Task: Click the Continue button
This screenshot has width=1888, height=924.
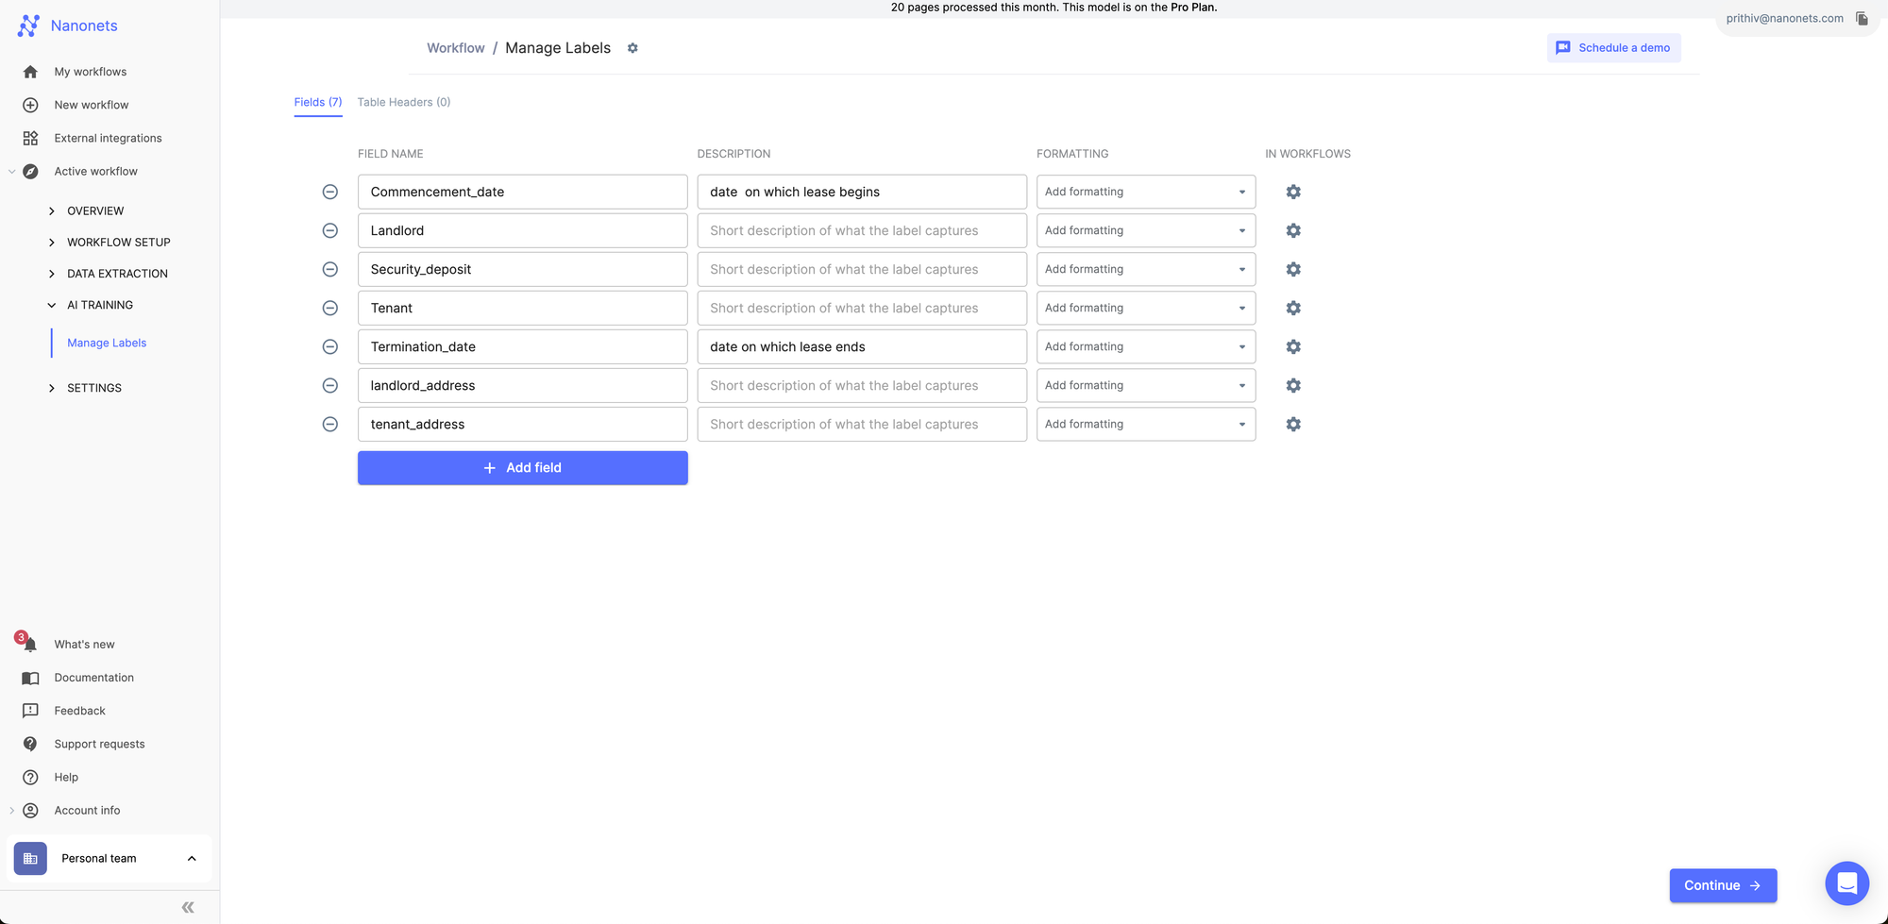Action: tap(1722, 885)
